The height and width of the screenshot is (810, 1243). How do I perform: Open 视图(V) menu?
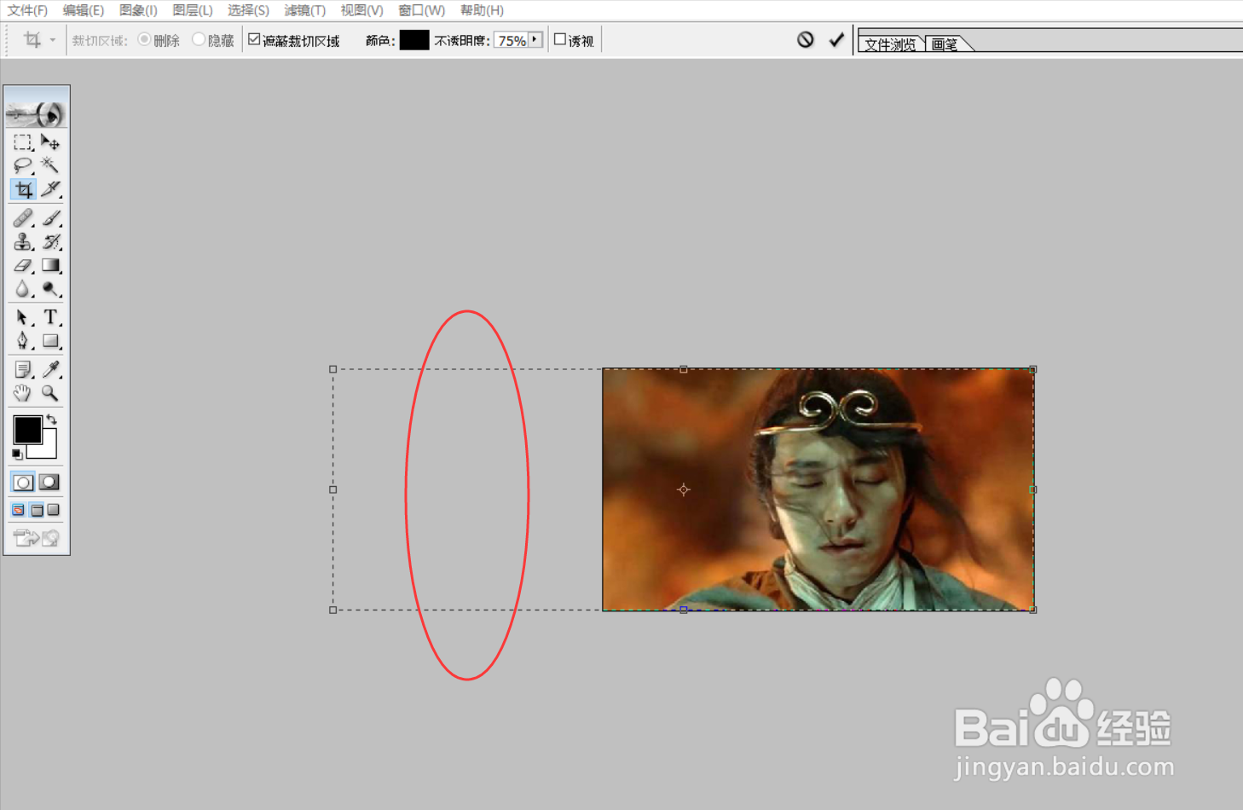(x=361, y=10)
